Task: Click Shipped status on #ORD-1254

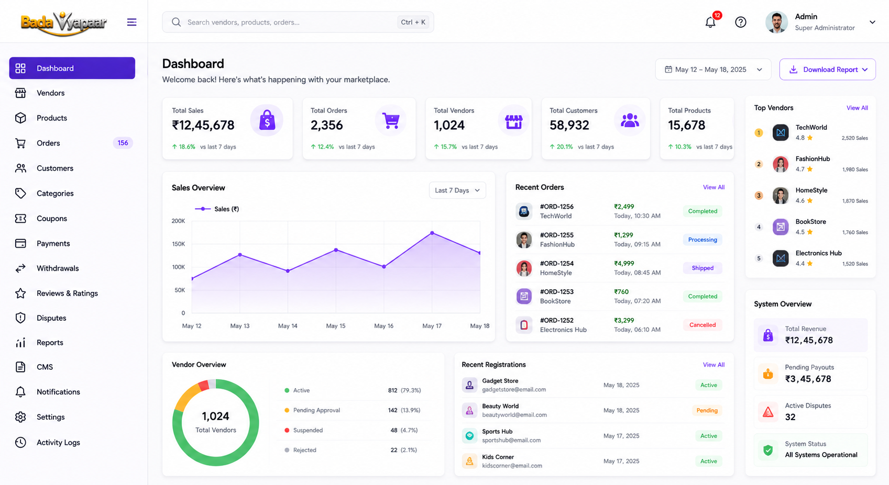Action: [703, 268]
